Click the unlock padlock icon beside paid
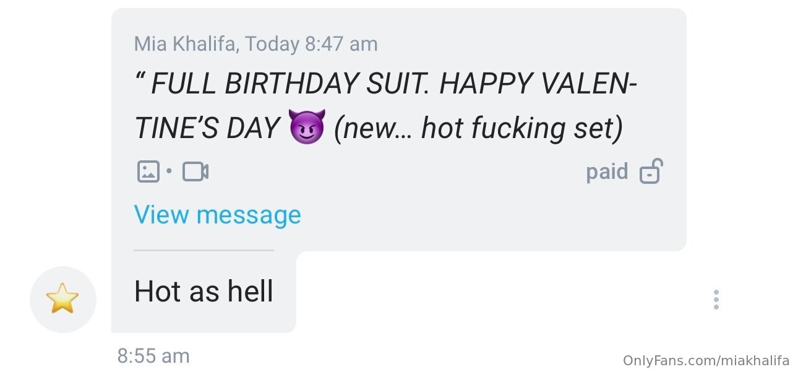 pyautogui.click(x=650, y=171)
